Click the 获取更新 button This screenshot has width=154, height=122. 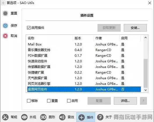109,28
